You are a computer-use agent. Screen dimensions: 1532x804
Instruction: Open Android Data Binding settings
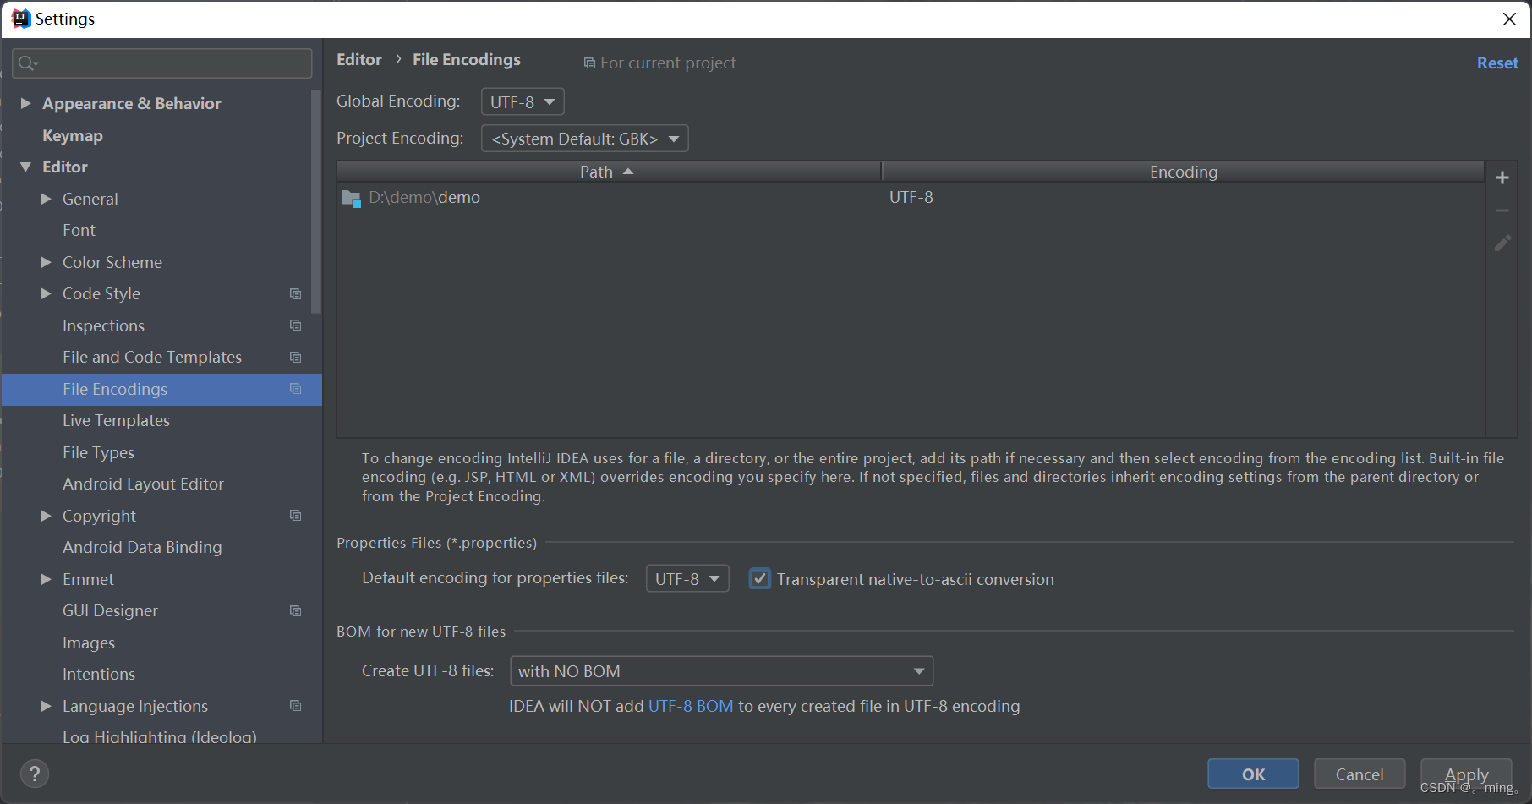[x=142, y=548]
